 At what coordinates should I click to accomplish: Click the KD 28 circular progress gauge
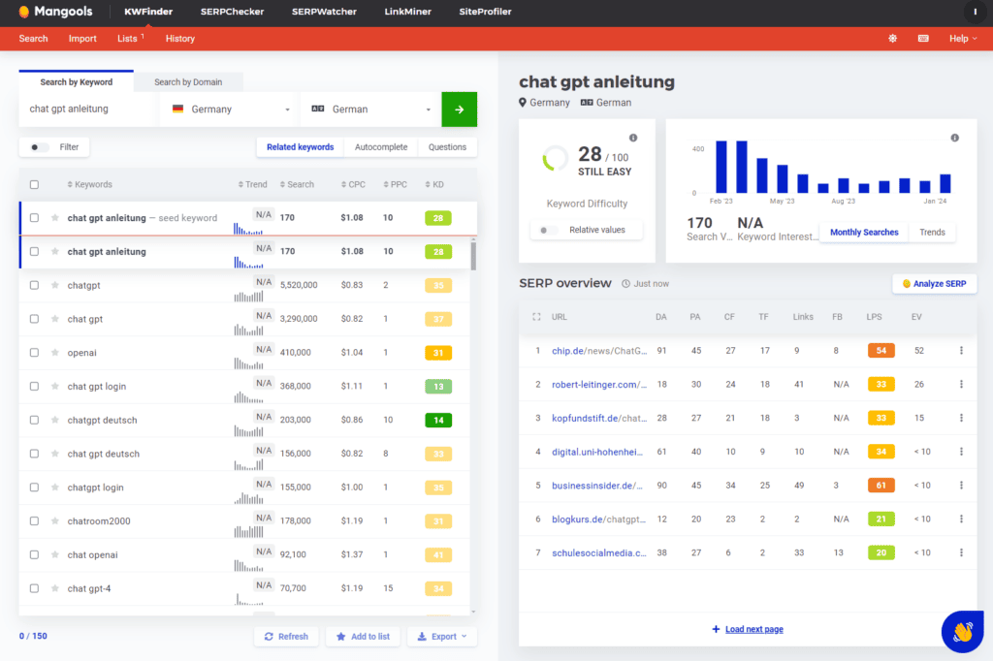coord(556,158)
